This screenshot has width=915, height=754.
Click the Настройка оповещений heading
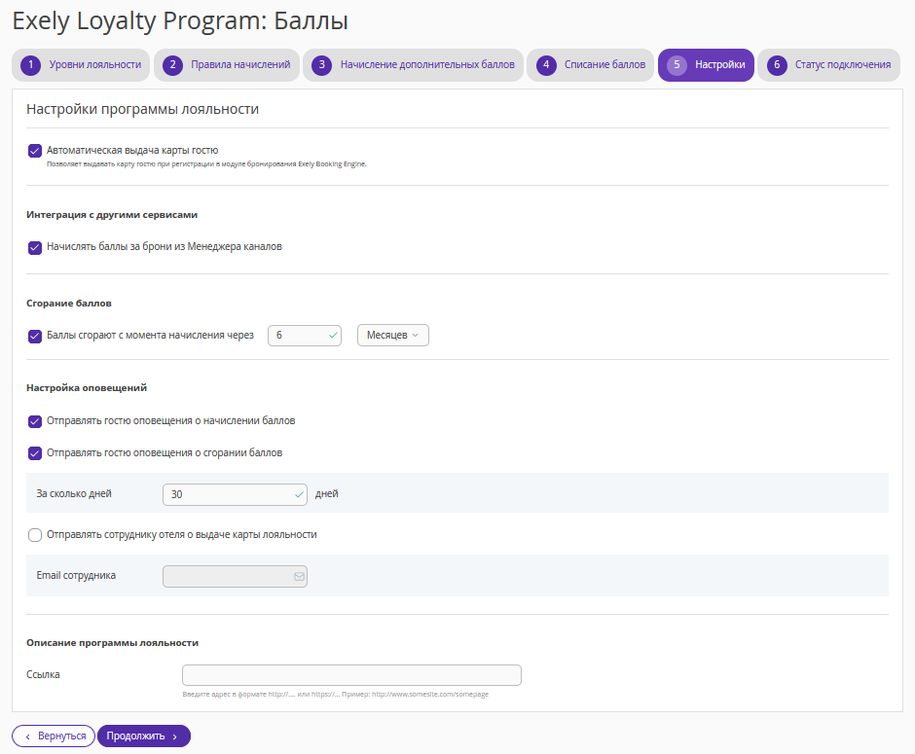click(x=87, y=388)
